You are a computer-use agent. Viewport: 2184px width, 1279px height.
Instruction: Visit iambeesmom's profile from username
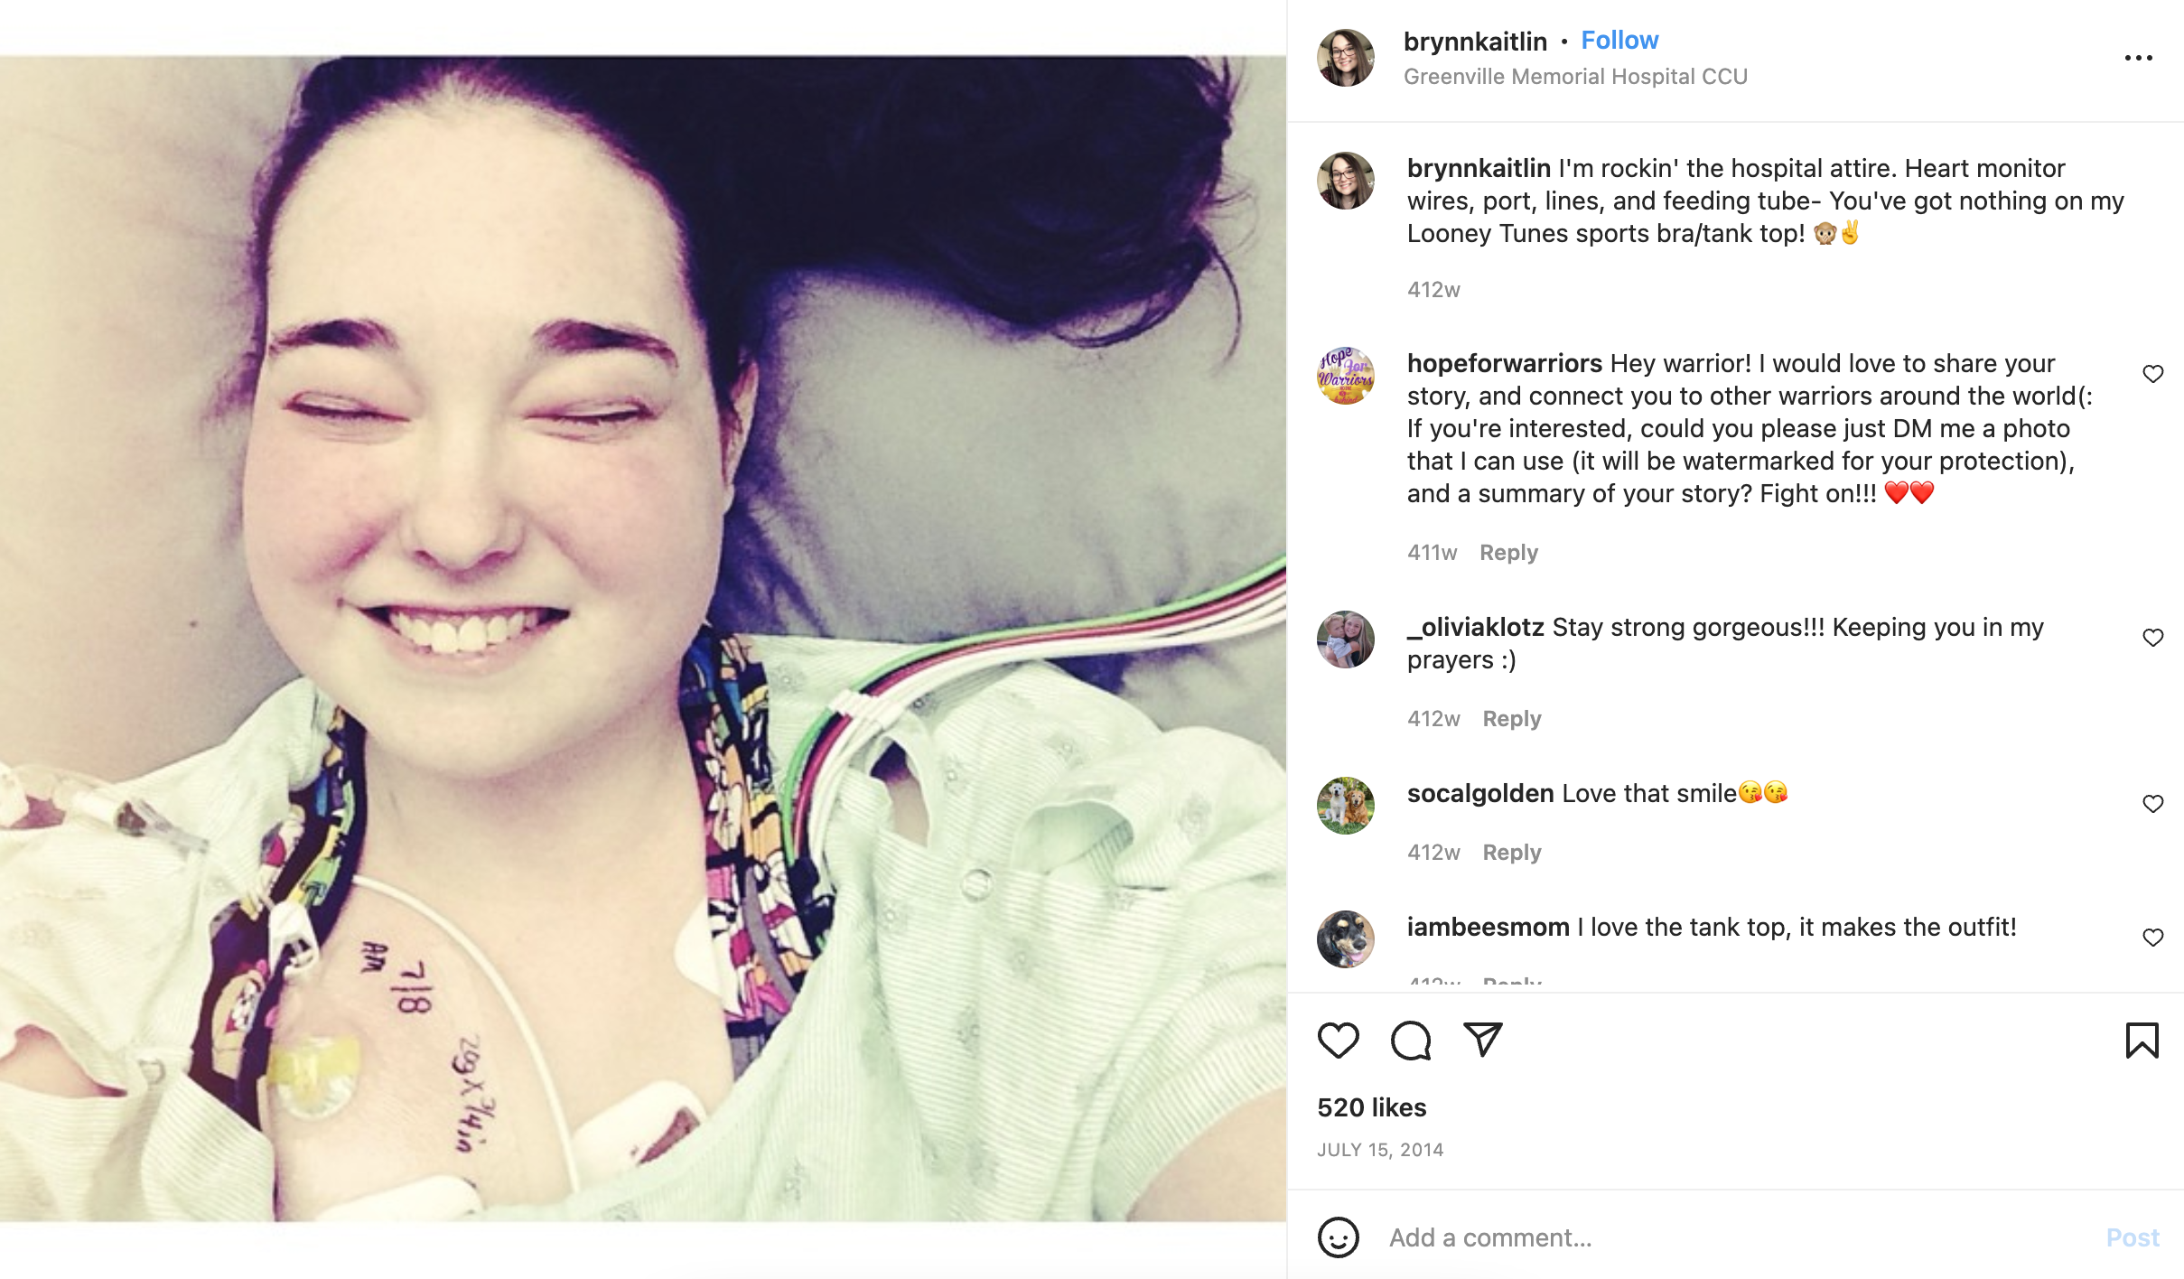click(x=1488, y=928)
